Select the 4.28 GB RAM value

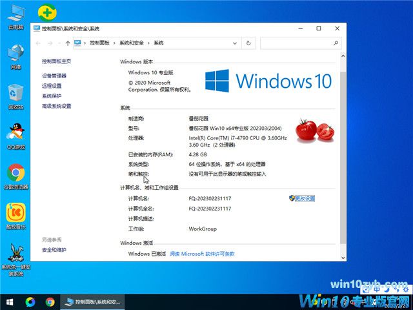click(x=198, y=154)
